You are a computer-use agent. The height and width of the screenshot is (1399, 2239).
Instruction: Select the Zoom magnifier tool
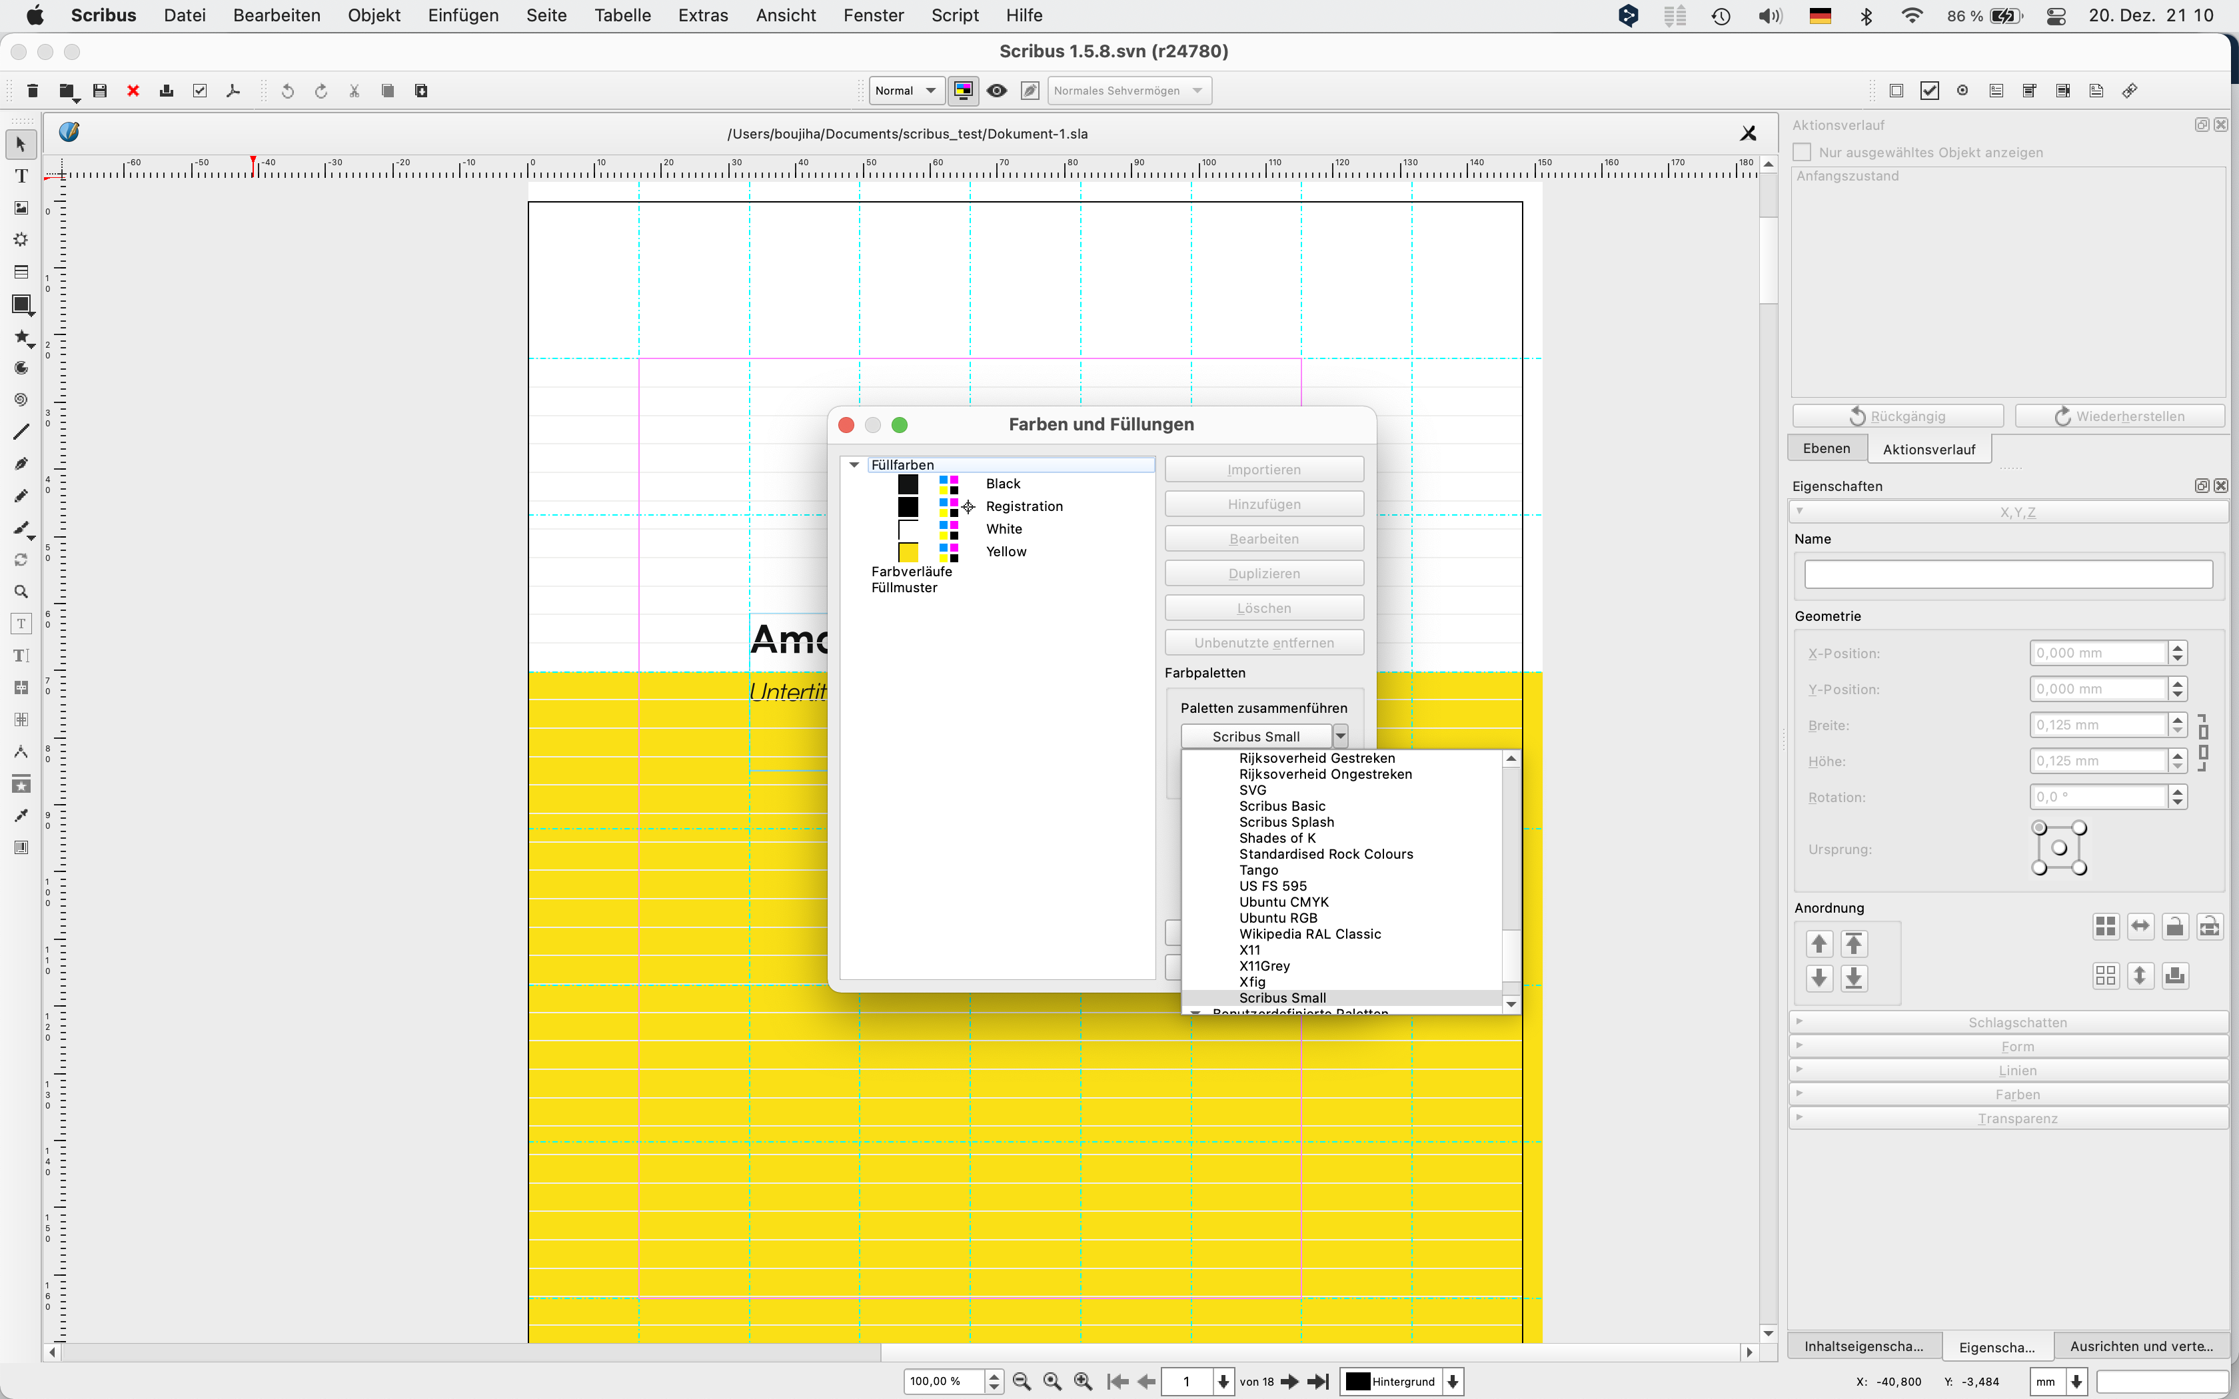21,592
